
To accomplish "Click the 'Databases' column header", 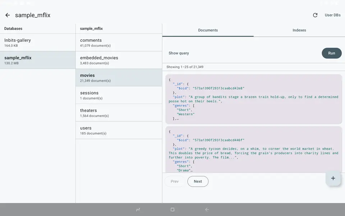I will (13, 28).
